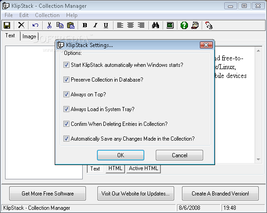Maximize the Collection Manager window
The image size is (267, 213).
click(x=244, y=6)
